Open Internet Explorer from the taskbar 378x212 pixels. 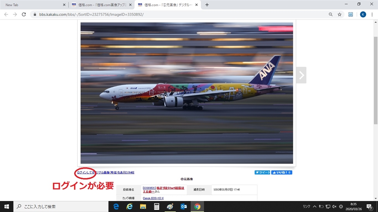[130, 206]
